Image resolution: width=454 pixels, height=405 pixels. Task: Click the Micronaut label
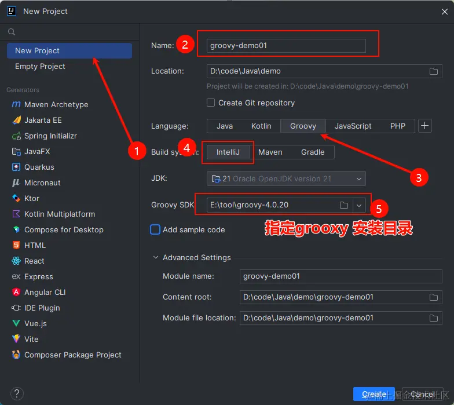(x=42, y=183)
